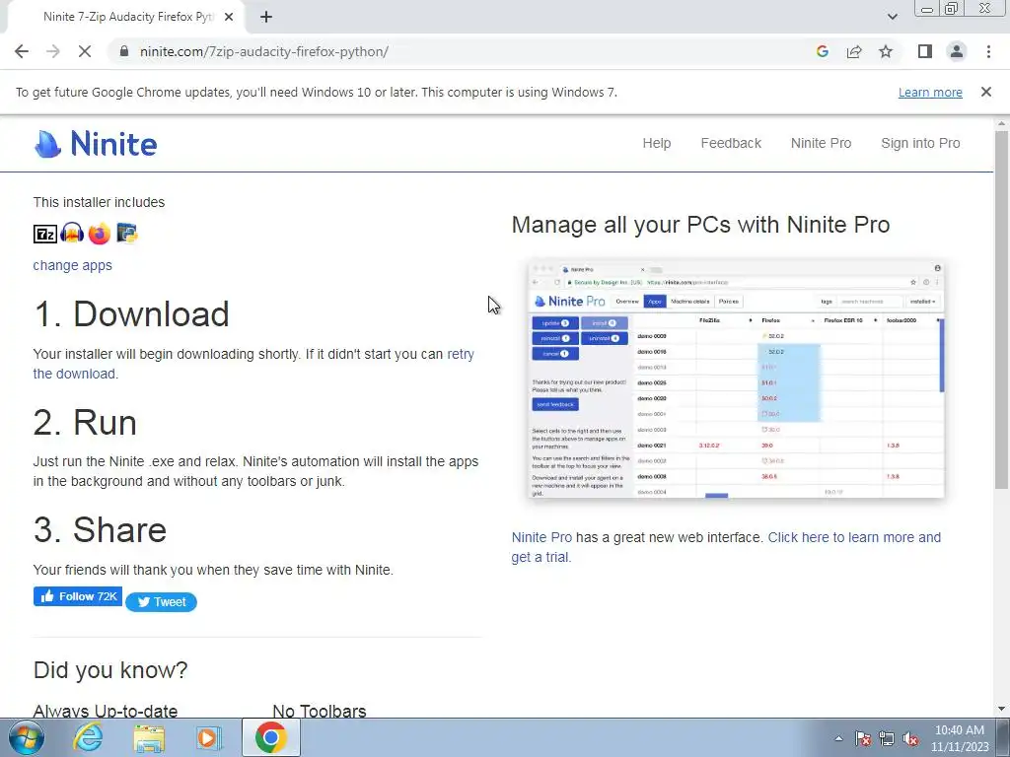1010x757 pixels.
Task: Bookmark this page with the star
Action: click(x=886, y=51)
